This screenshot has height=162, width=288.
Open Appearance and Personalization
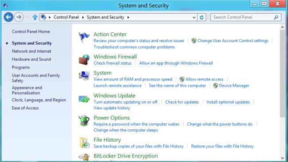tap(27, 90)
